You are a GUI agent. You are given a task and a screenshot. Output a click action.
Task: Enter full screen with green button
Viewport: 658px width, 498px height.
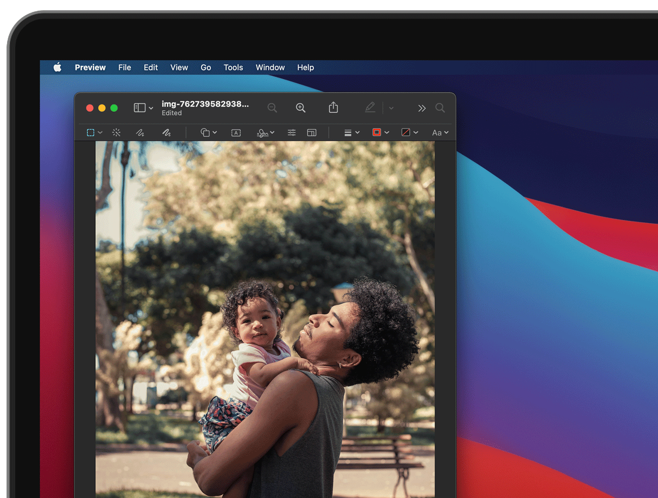tap(114, 108)
